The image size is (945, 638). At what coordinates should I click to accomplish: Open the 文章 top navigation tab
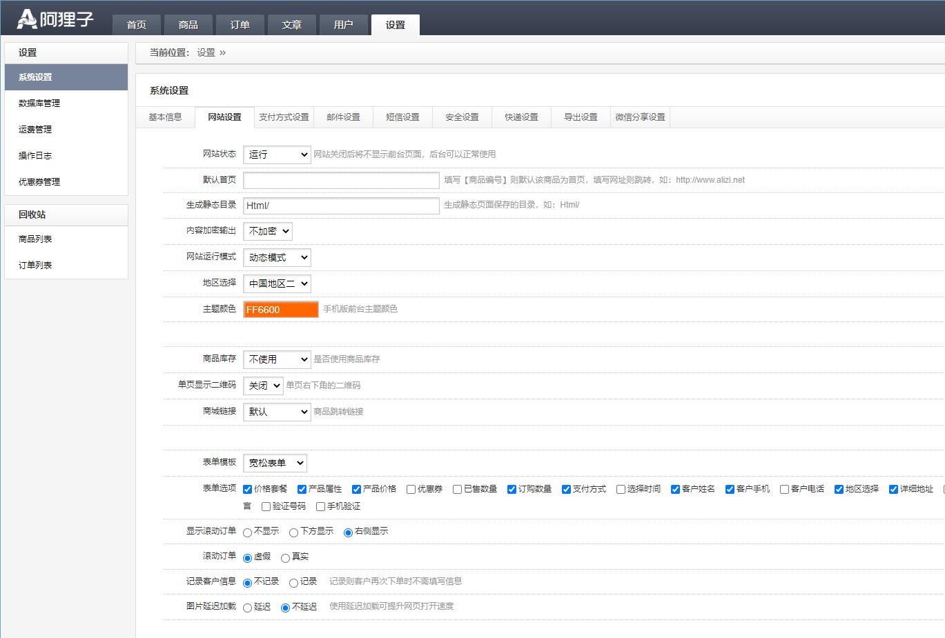292,25
